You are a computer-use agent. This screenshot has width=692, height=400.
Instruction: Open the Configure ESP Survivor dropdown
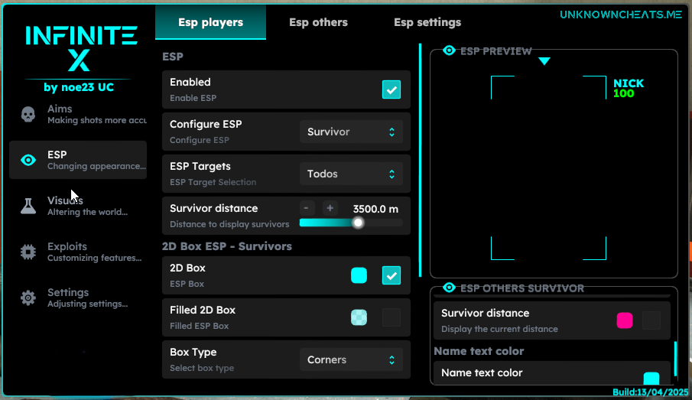(x=351, y=132)
